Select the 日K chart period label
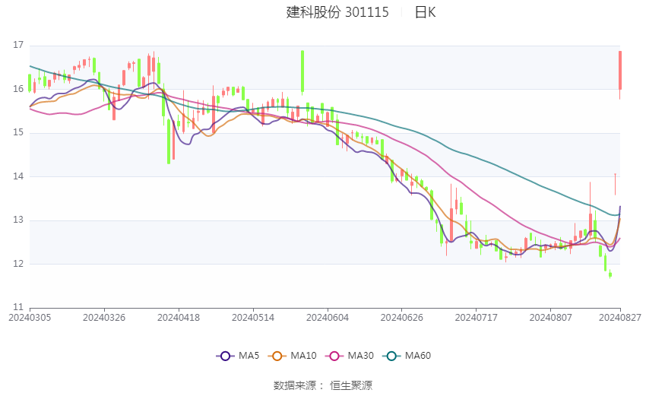 [x=425, y=12]
